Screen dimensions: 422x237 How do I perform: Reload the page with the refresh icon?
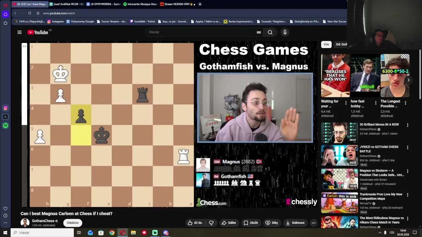[30, 13]
